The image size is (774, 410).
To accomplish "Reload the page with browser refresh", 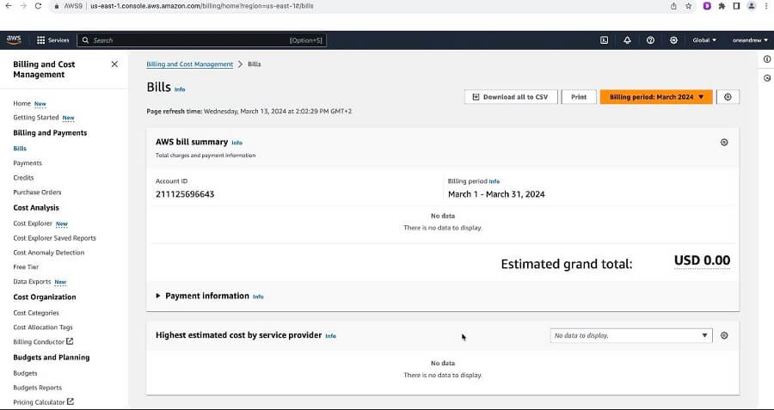I will coord(39,6).
